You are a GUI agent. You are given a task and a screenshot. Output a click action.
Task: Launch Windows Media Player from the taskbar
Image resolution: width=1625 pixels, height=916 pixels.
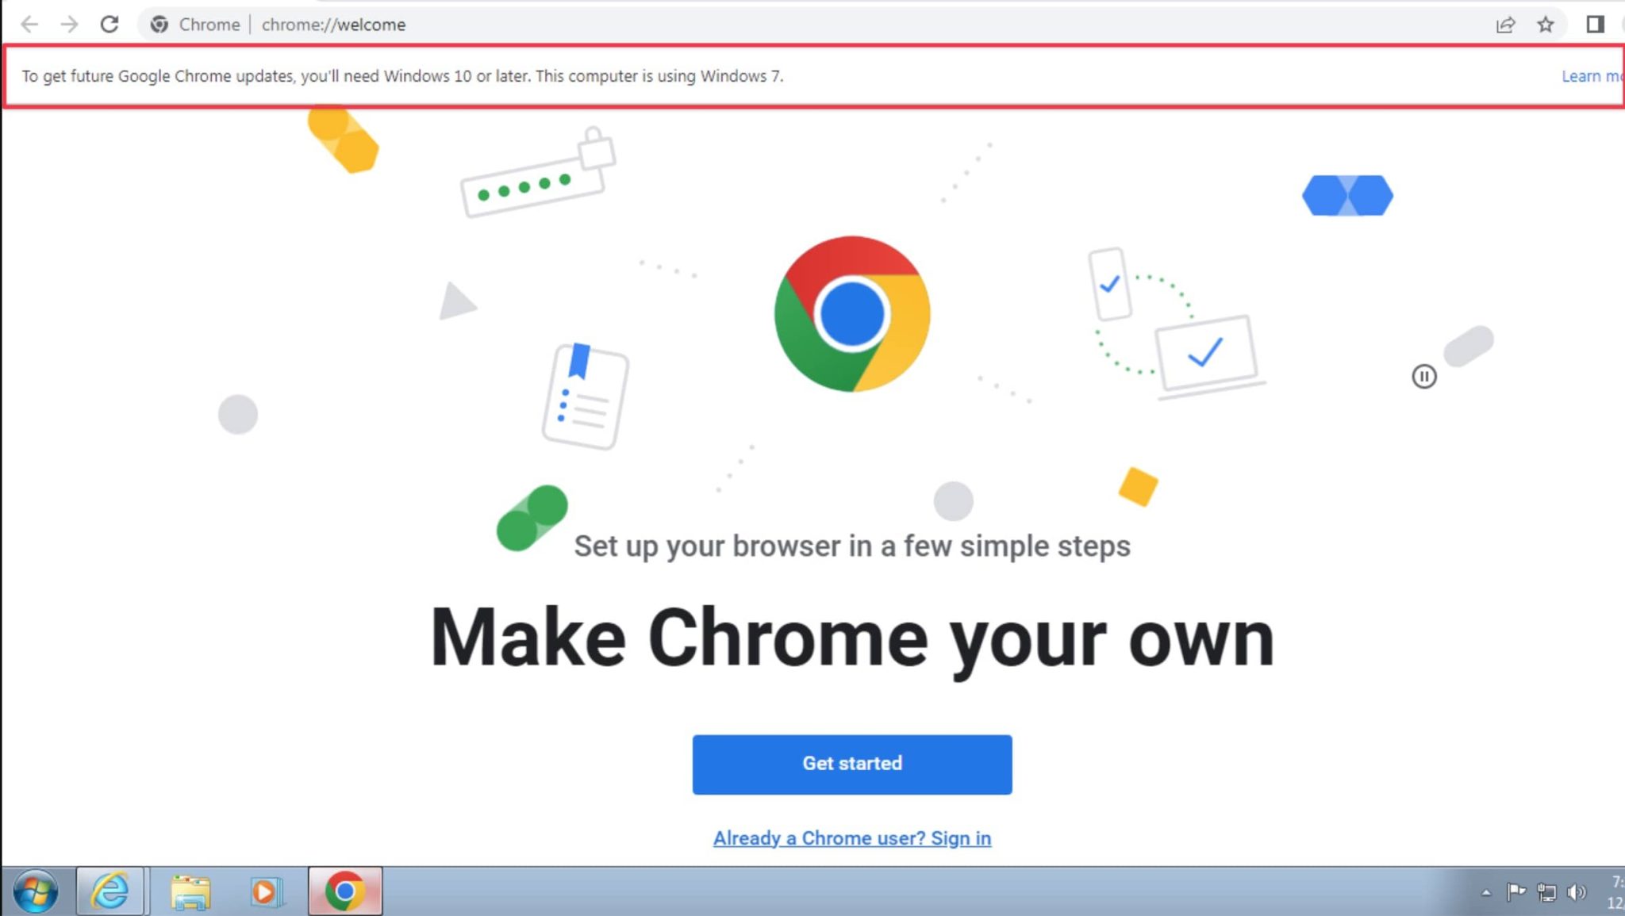click(266, 891)
